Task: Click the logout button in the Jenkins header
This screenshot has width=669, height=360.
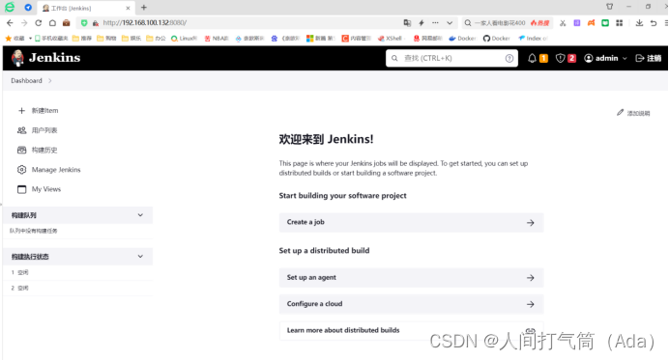Action: pos(648,58)
